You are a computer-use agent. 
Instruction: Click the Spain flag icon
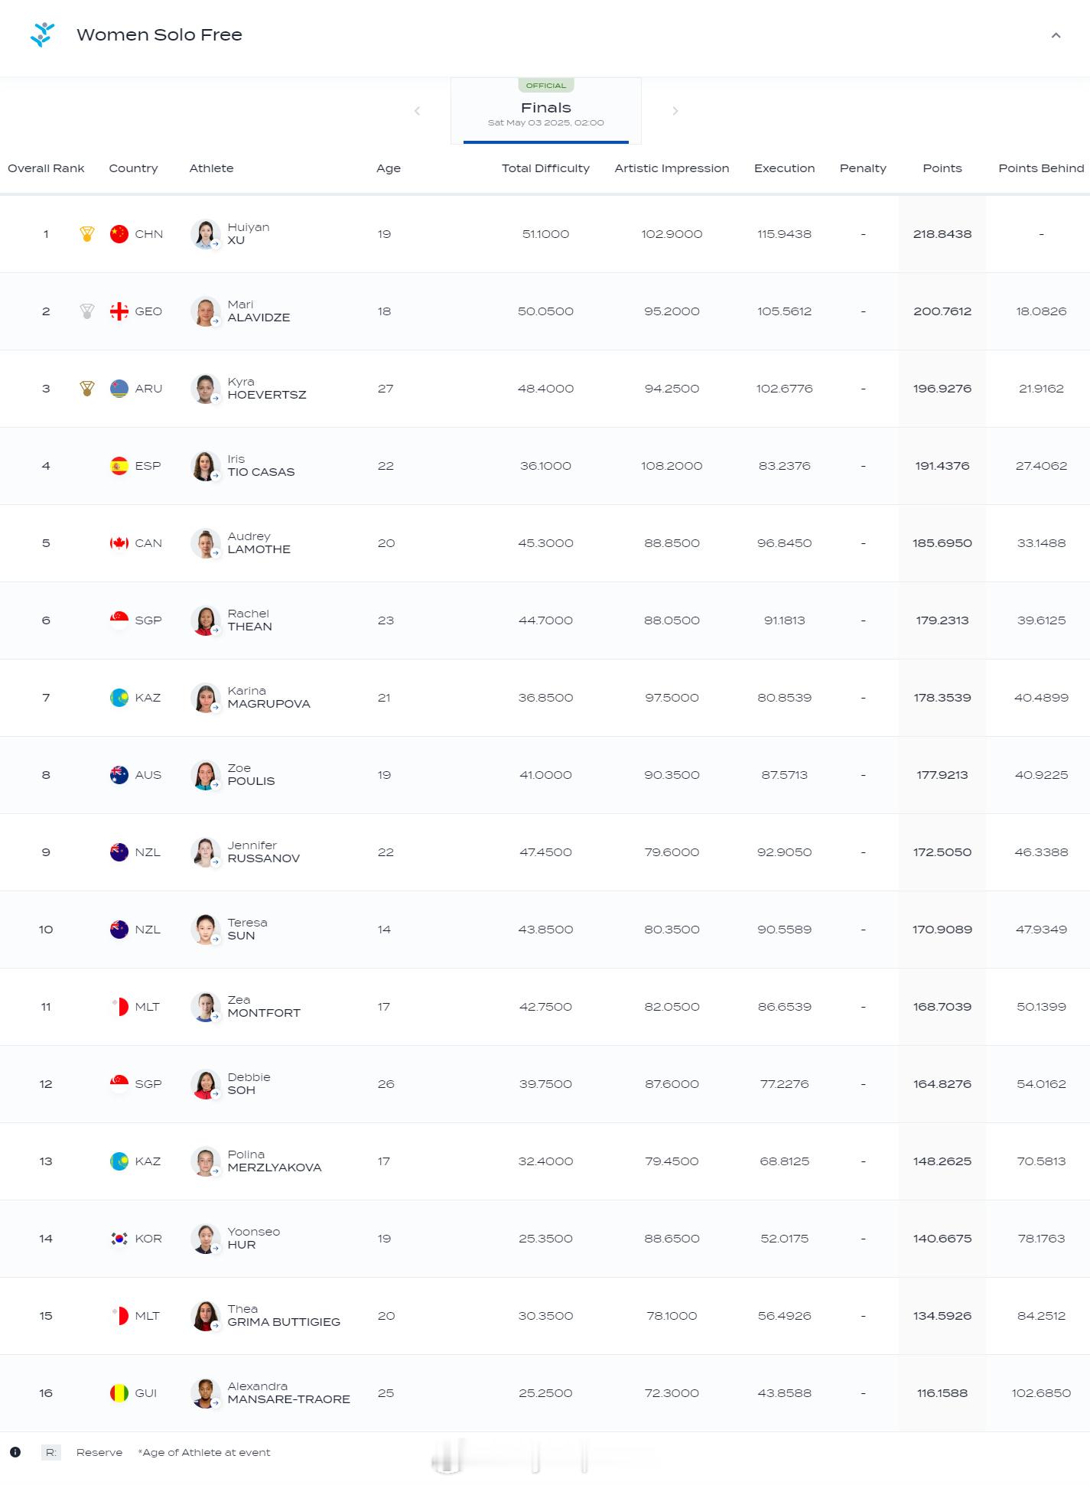click(x=119, y=466)
